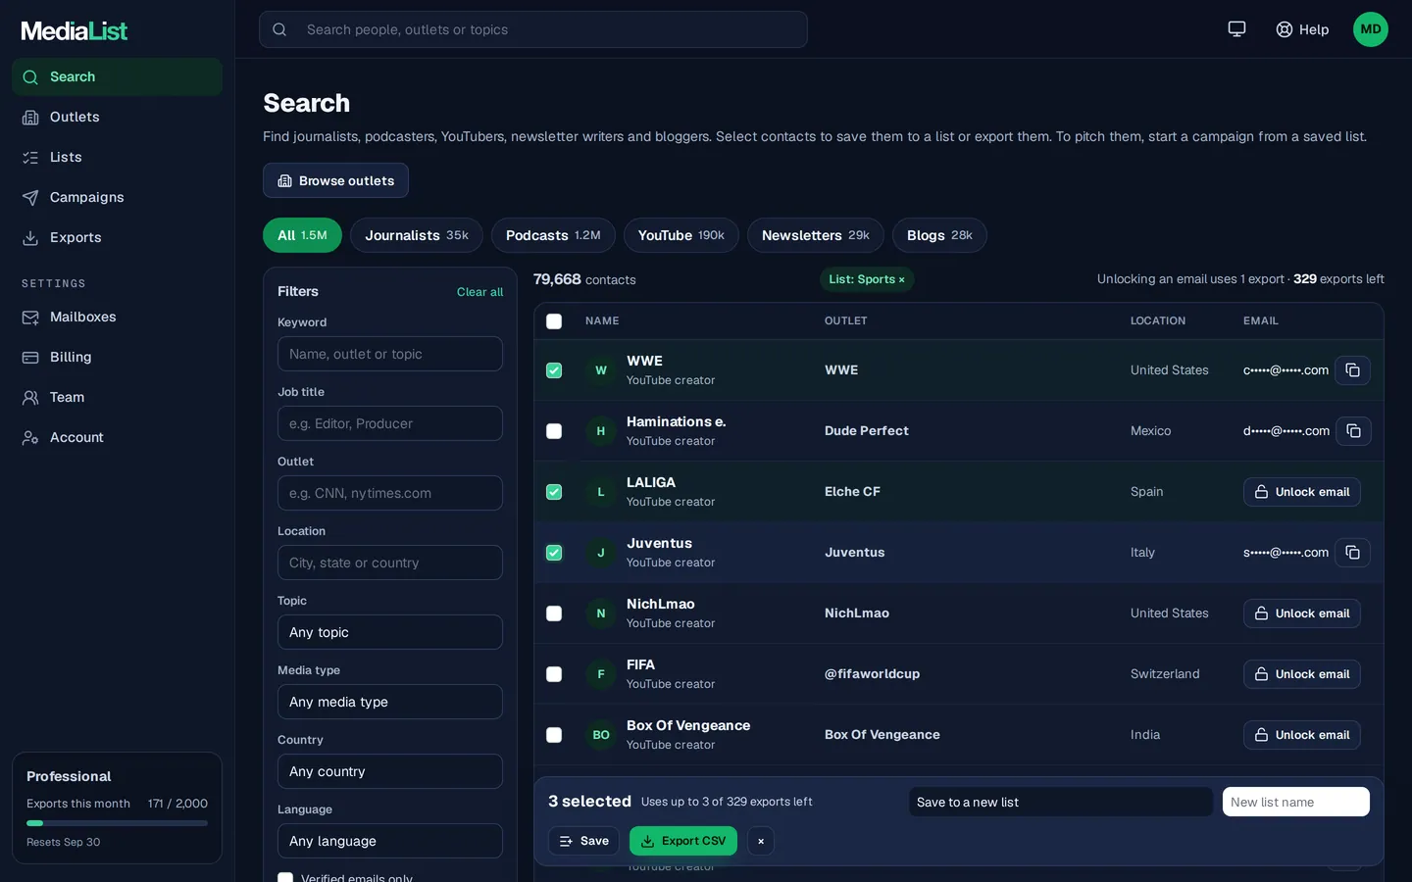Select the YouTube tab
Image resolution: width=1412 pixels, height=882 pixels.
point(681,235)
